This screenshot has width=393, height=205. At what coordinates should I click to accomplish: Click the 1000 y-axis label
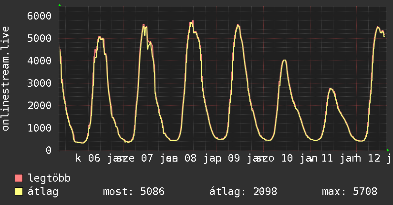(40, 128)
